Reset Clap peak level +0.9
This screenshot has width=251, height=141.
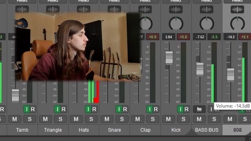coord(153,37)
